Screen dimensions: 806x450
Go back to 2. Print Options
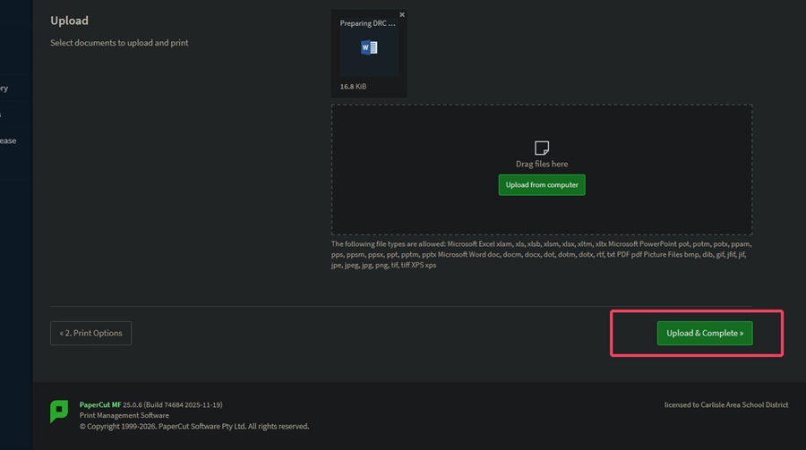[91, 334]
